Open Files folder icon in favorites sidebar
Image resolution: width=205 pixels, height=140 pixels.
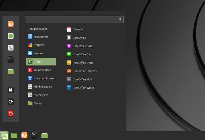click(x=11, y=71)
